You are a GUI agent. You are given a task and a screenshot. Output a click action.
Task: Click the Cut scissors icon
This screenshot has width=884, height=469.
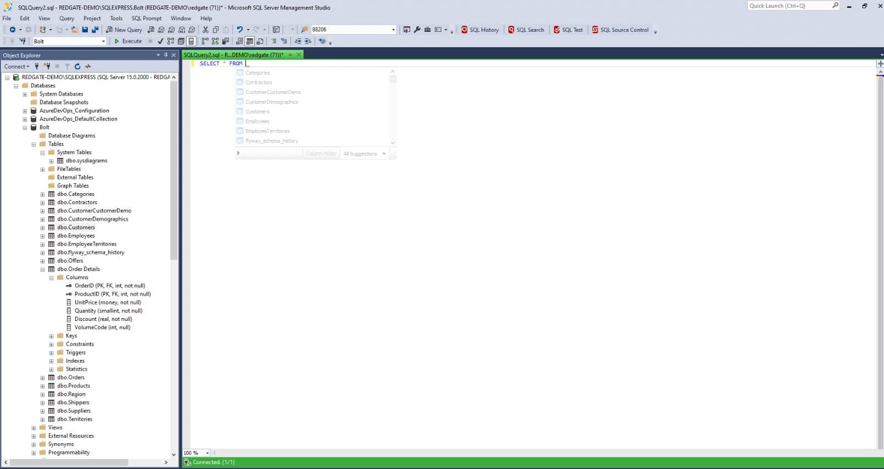click(x=205, y=30)
